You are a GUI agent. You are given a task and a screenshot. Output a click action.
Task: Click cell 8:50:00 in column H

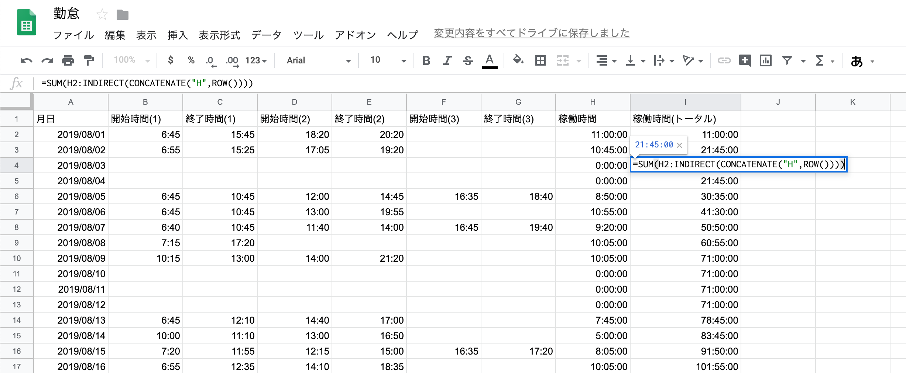[593, 196]
